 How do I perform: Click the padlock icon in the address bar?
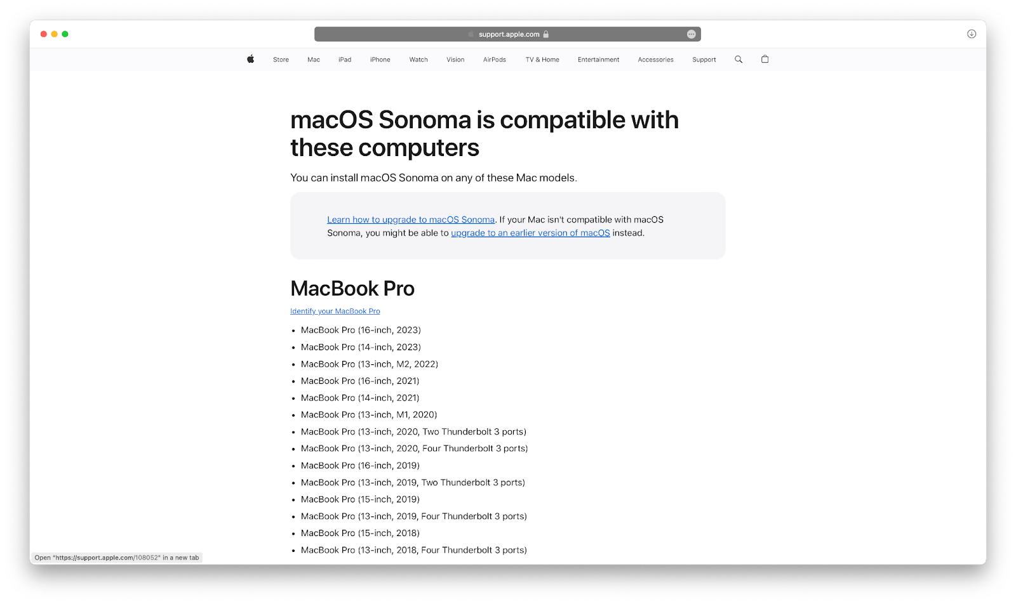546,34
